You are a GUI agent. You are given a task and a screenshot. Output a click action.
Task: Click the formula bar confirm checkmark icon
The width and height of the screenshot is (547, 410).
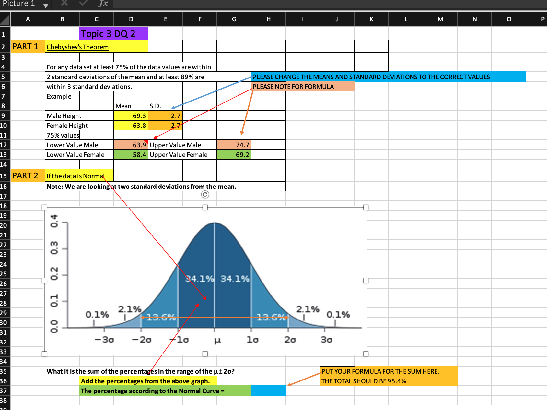tap(83, 3)
